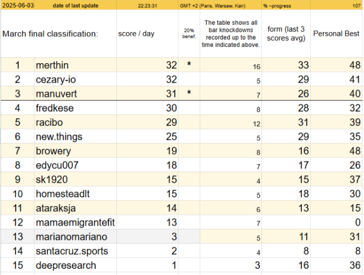Select the 'form (last 3 scores avg)' header
This screenshot has height=275, width=364.
tap(286, 34)
